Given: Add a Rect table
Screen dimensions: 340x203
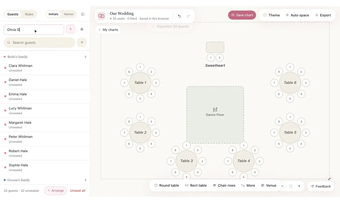Looking at the screenshot, I should [x=196, y=185].
